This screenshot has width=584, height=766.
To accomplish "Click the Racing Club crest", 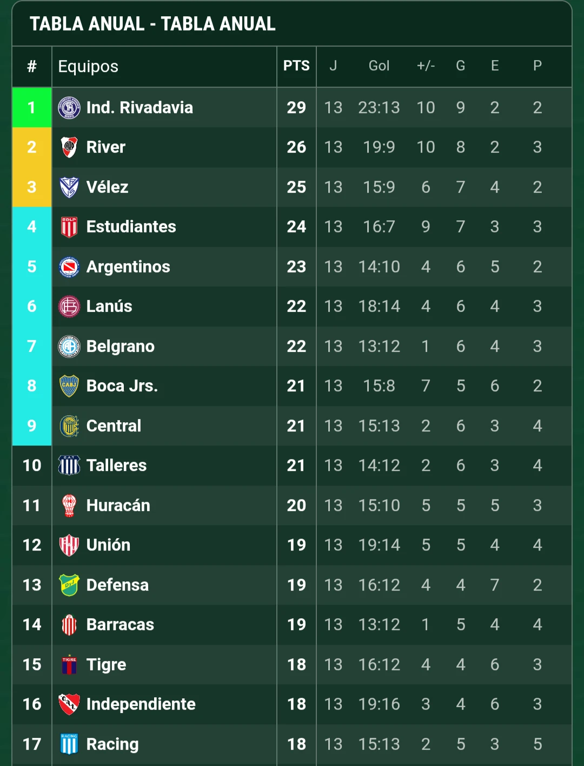I will coord(69,744).
